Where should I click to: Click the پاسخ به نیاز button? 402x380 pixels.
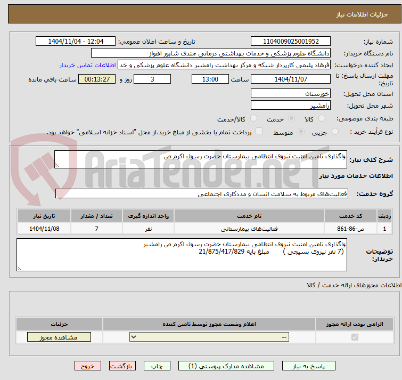309,366
